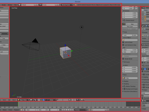Click the lock time to other windows icon
This screenshot has height=112, width=149.
click(23, 110)
